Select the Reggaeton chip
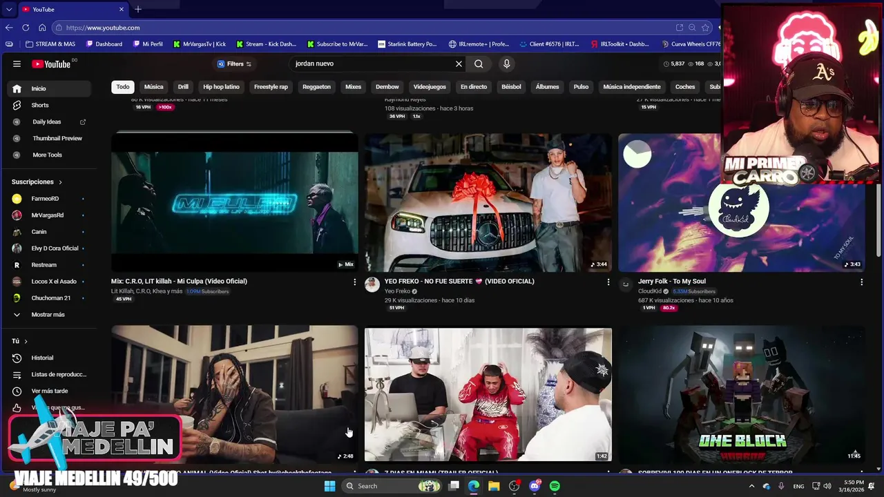The height and width of the screenshot is (497, 884). click(316, 87)
